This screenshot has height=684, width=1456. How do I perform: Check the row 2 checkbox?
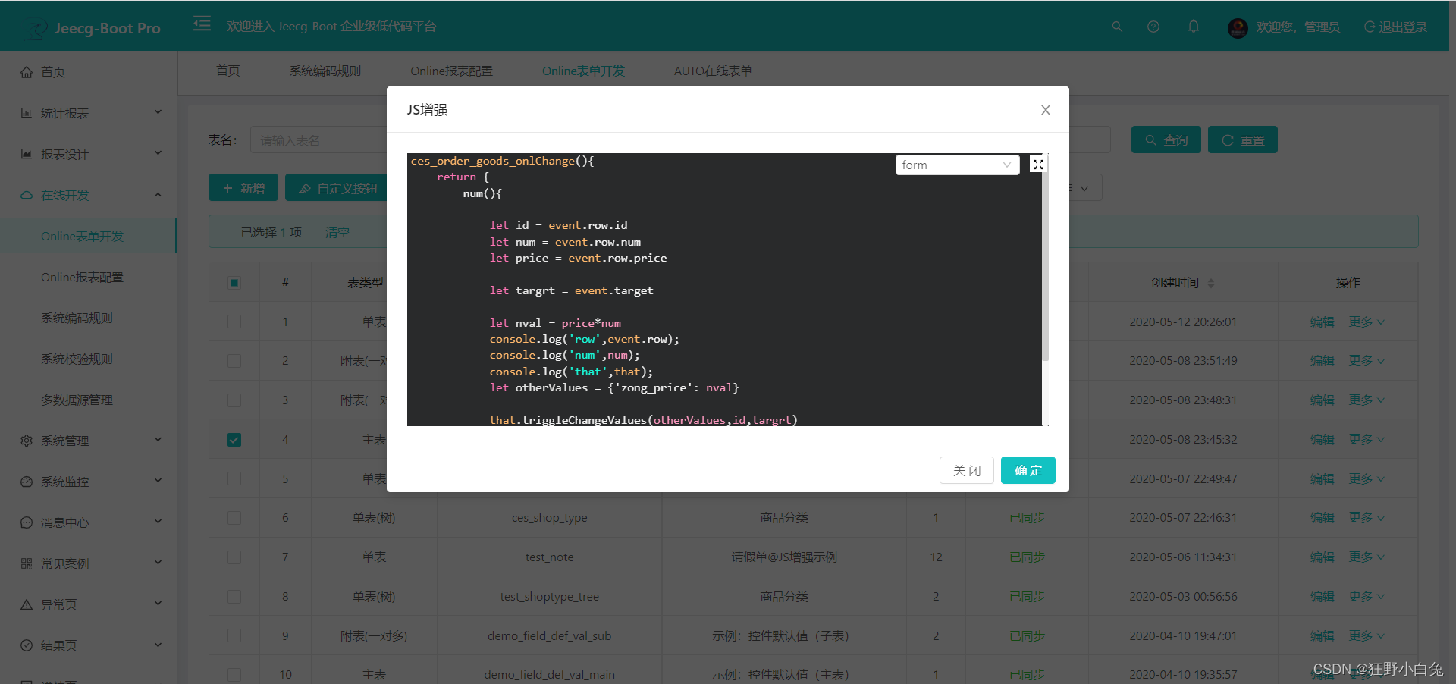[x=234, y=361]
